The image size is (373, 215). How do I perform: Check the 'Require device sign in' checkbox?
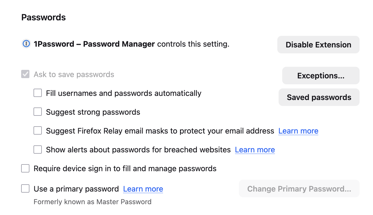click(25, 169)
